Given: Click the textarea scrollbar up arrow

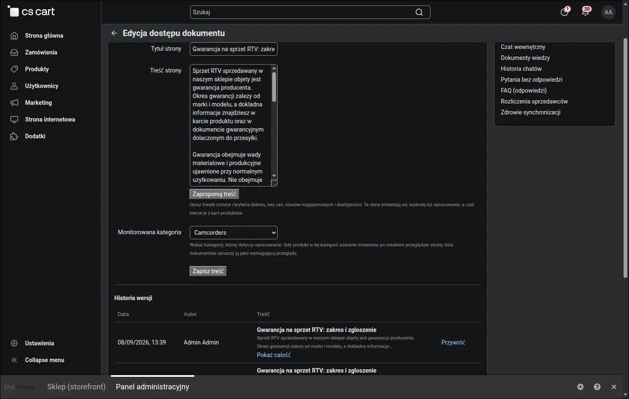Looking at the screenshot, I should click(274, 68).
